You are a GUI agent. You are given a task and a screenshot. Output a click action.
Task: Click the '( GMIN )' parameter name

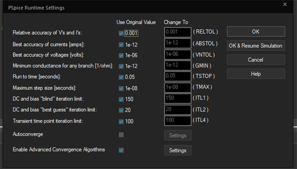point(202,66)
